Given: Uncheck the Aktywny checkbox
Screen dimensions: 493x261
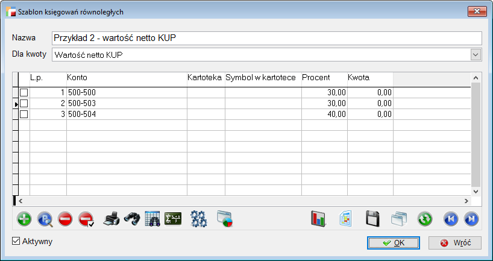Looking at the screenshot, I should tap(16, 242).
